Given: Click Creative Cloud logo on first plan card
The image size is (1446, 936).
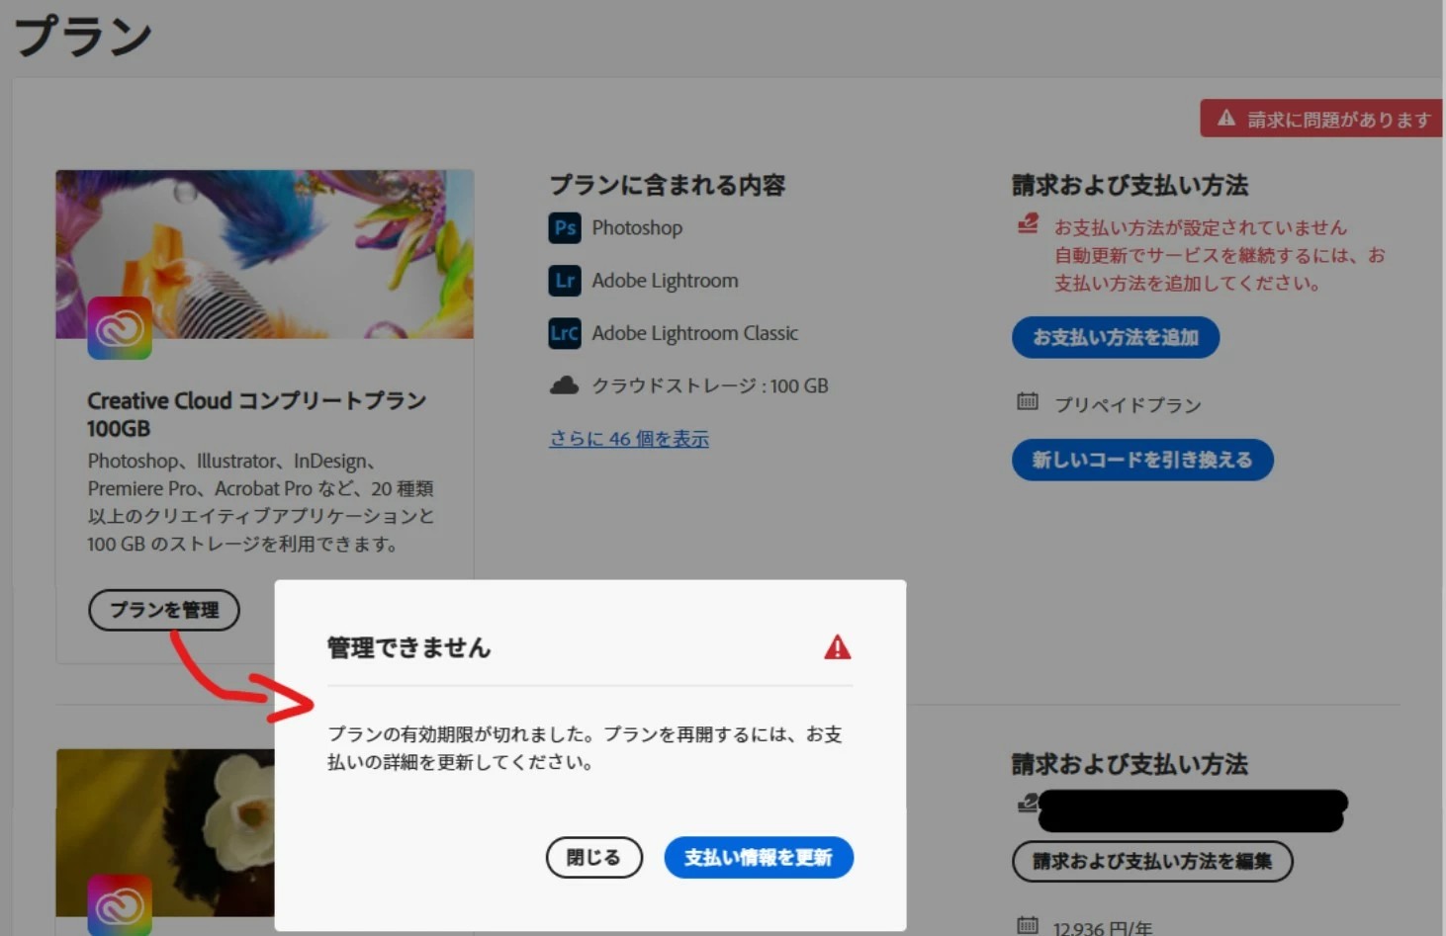Looking at the screenshot, I should (x=120, y=328).
